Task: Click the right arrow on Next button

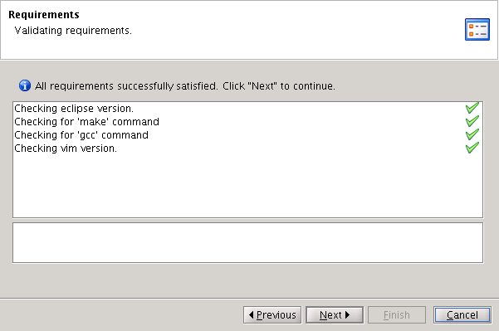Action: 348,314
